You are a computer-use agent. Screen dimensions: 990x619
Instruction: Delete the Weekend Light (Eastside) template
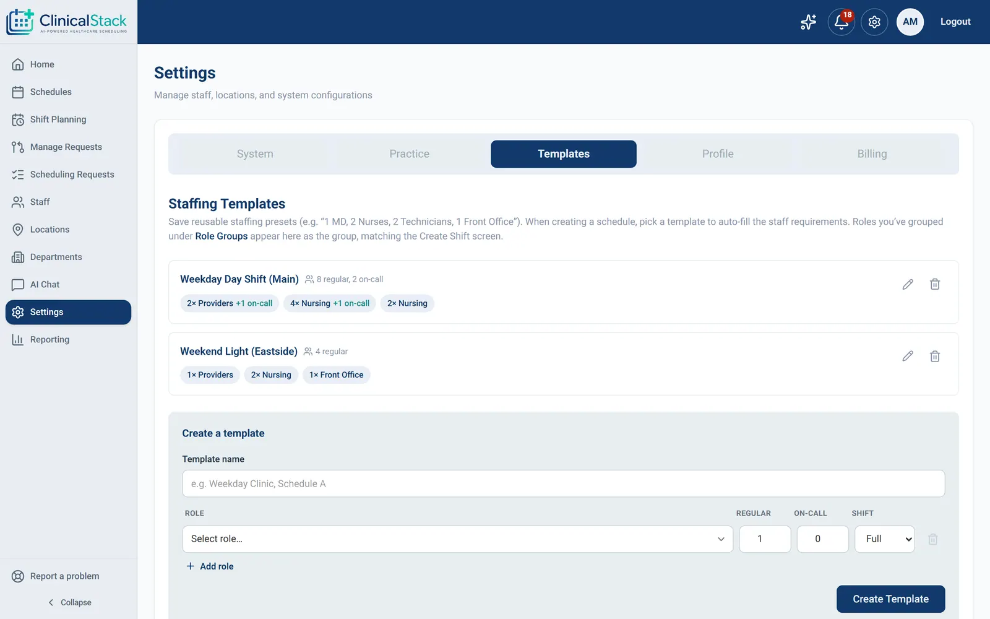click(935, 356)
